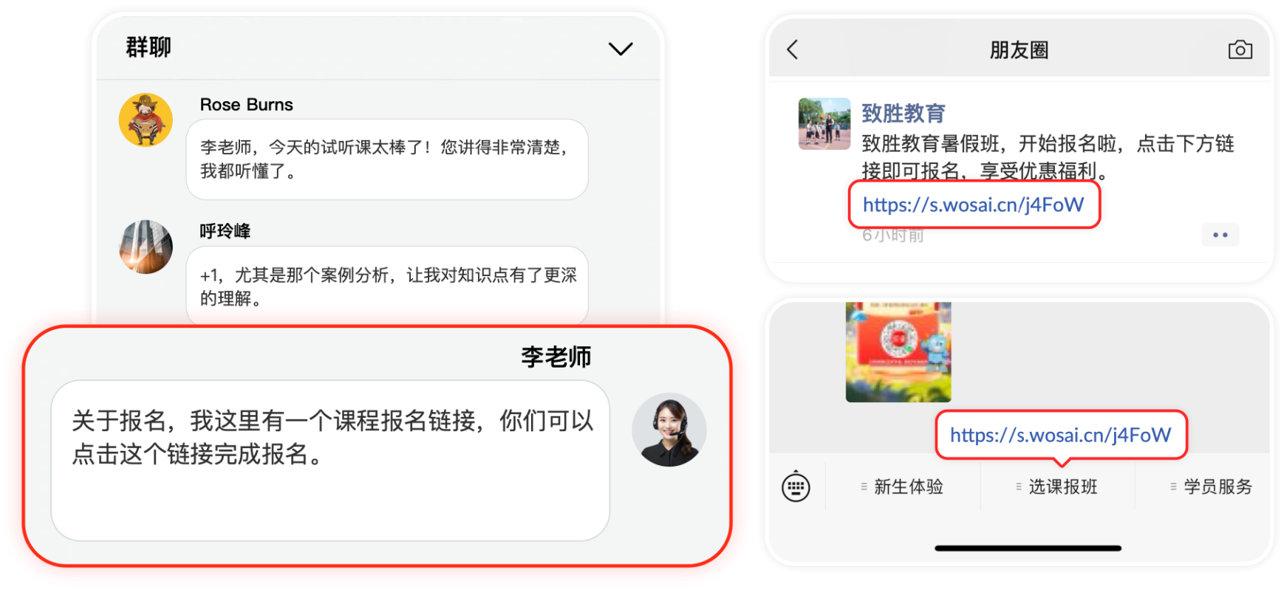Open Rose Burns profile avatar
Screen dimensions: 1284x592
coord(146,120)
